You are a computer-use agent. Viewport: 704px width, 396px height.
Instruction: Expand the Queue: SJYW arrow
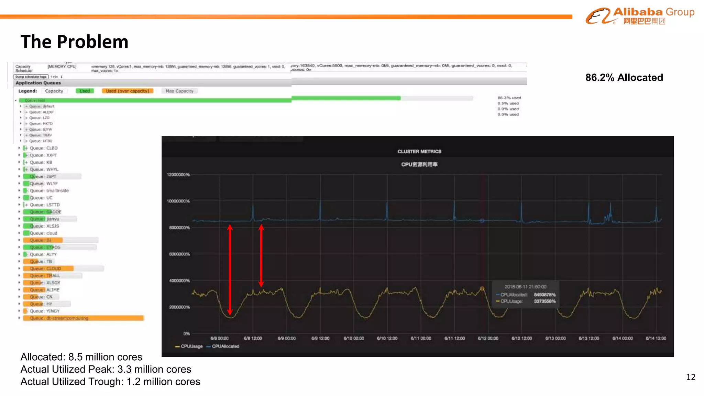(x=21, y=129)
